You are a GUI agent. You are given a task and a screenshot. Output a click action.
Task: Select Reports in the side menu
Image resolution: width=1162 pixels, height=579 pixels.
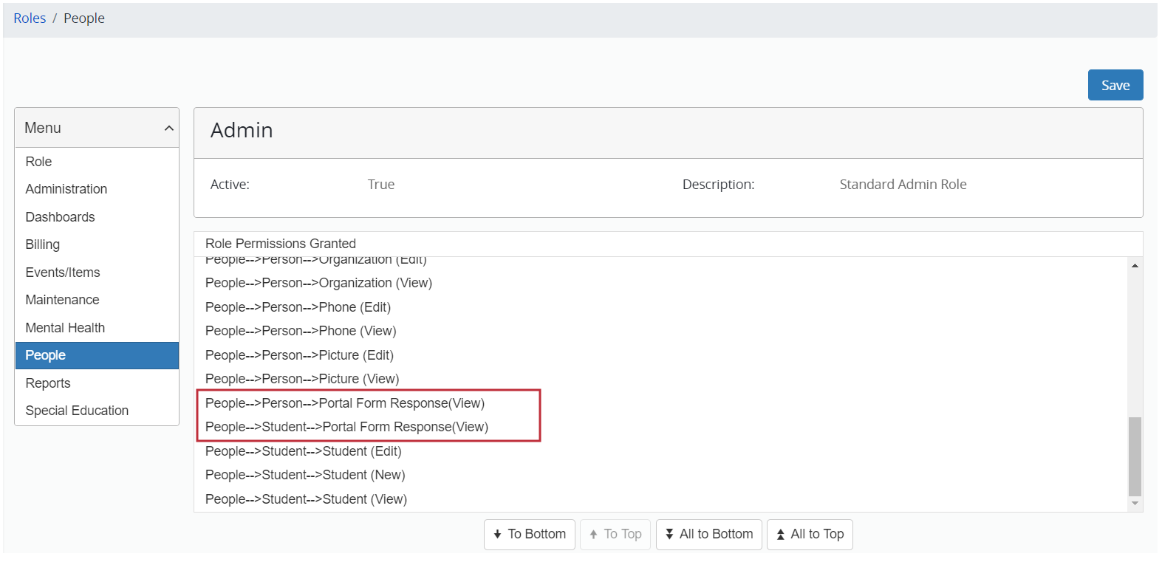click(x=48, y=383)
